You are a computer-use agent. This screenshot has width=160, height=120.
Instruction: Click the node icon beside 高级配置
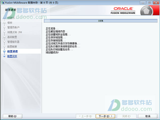4,37
